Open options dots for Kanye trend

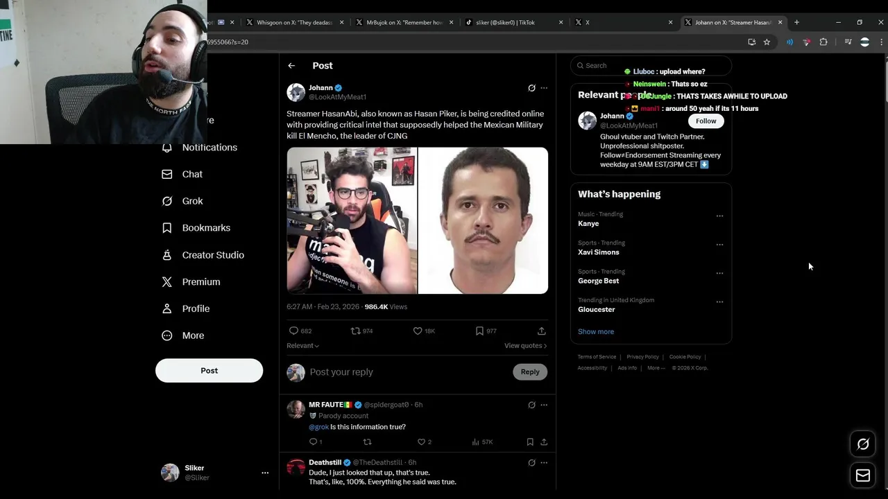[x=719, y=216]
